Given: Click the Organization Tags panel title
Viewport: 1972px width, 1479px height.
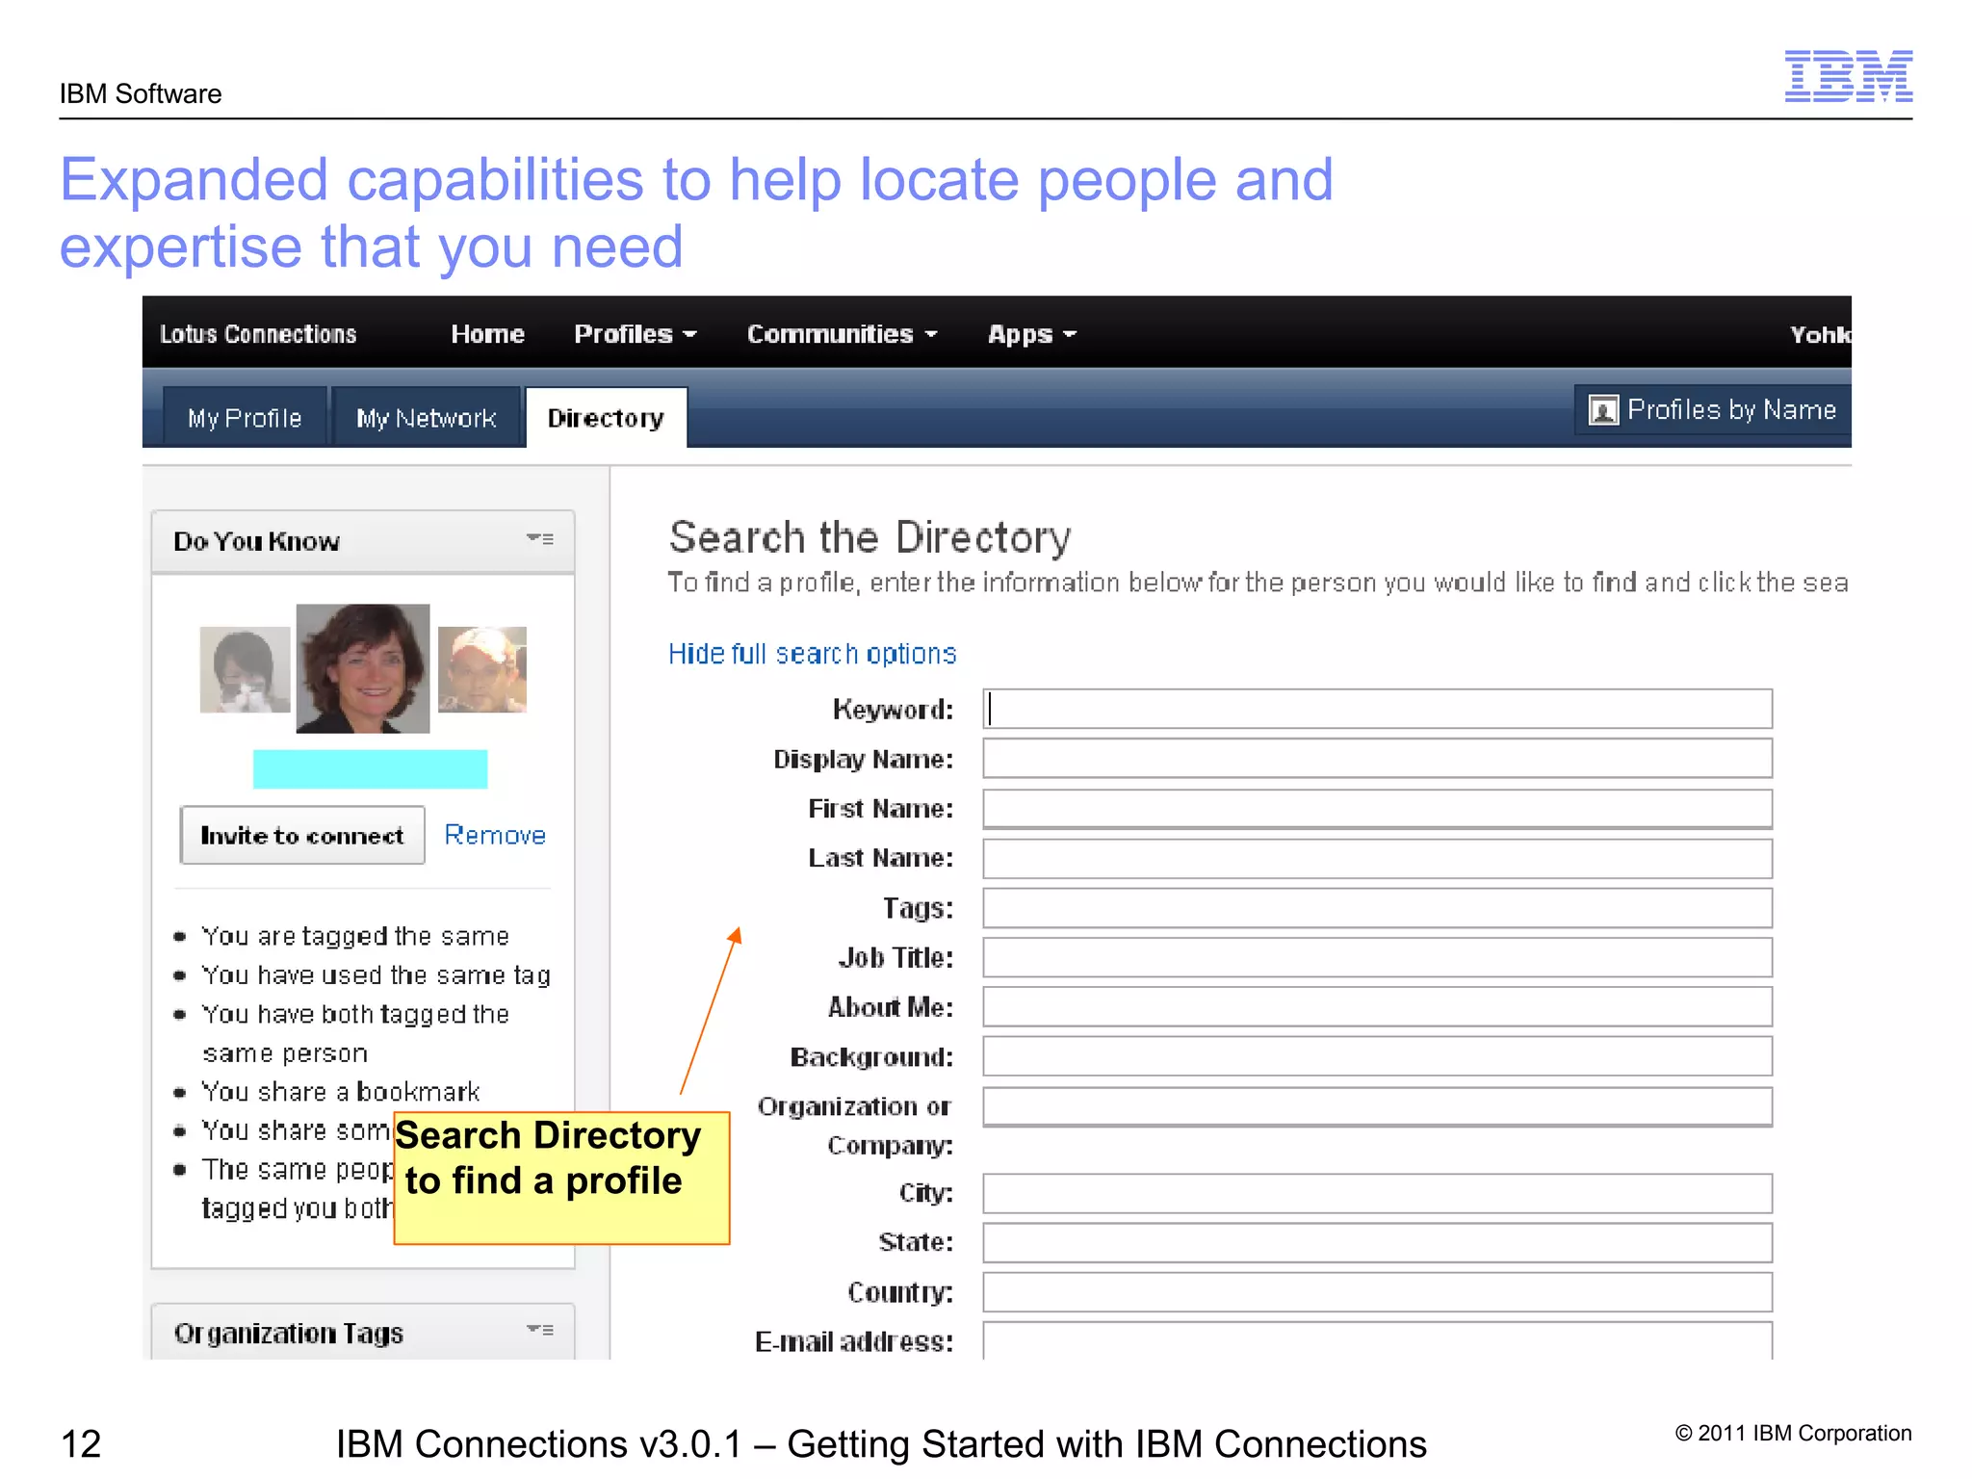Looking at the screenshot, I should [x=289, y=1334].
